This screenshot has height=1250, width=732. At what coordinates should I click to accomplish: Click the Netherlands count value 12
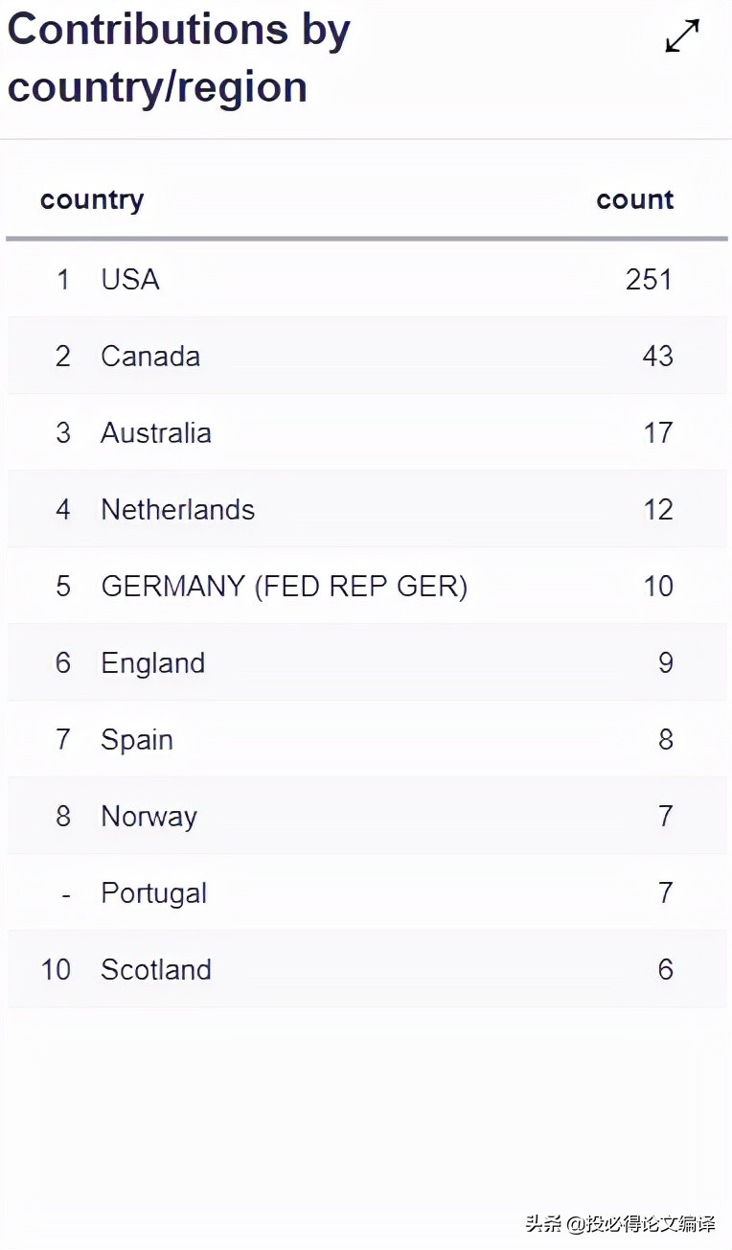[658, 509]
